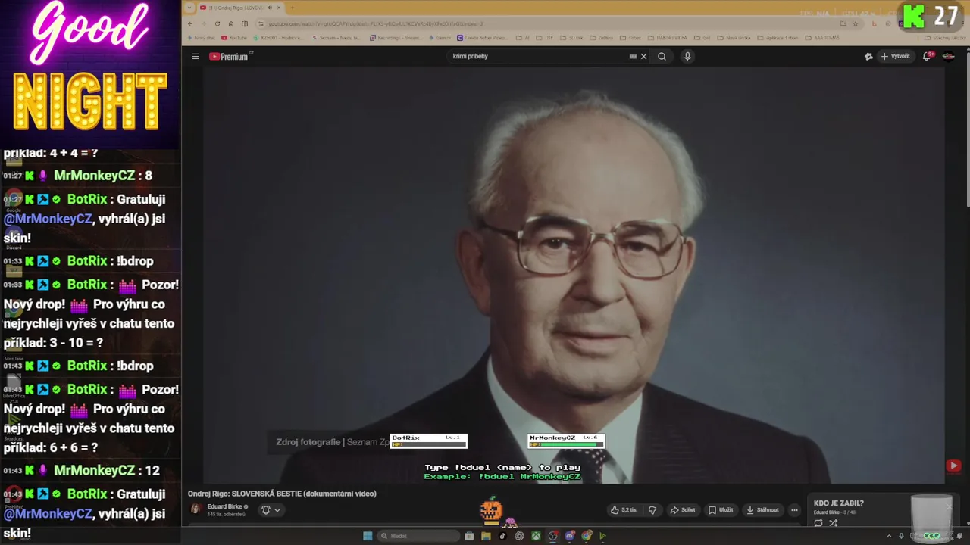Toggle playlist loop icon
This screenshot has width=970, height=545.
pyautogui.click(x=818, y=523)
